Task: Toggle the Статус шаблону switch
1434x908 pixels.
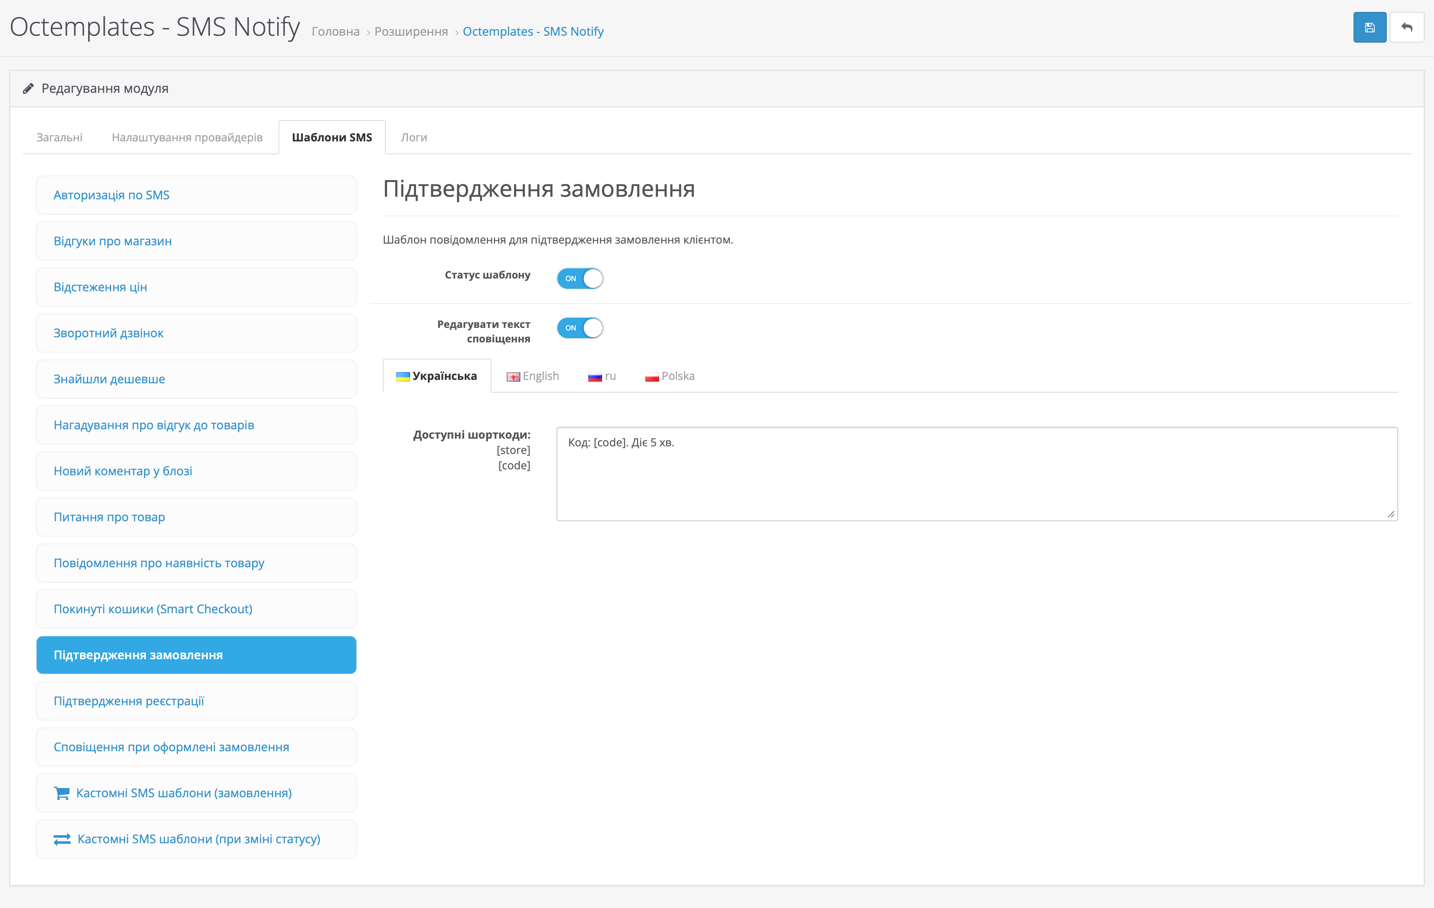Action: click(x=579, y=278)
